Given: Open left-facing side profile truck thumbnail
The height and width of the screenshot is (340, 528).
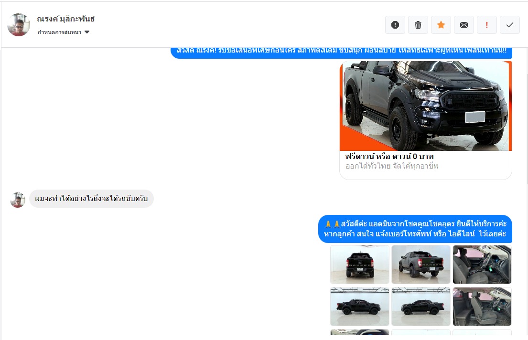Looking at the screenshot, I should pyautogui.click(x=421, y=307).
